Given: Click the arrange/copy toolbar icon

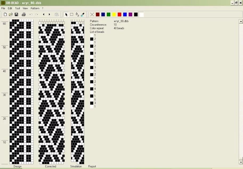Looking at the screenshot, I should pos(56,15).
